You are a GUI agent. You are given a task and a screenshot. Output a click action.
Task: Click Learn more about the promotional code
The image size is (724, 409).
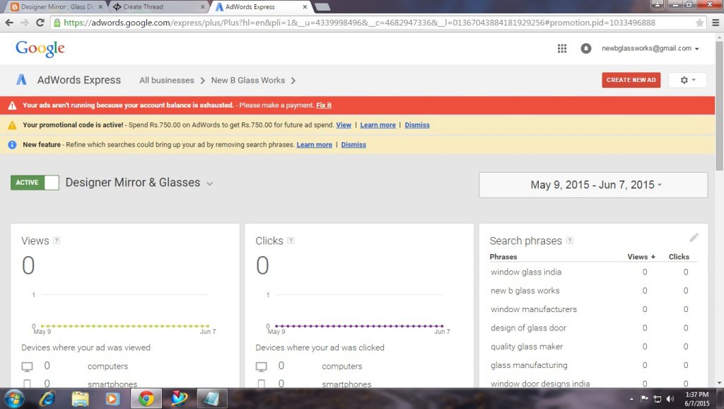pos(378,125)
